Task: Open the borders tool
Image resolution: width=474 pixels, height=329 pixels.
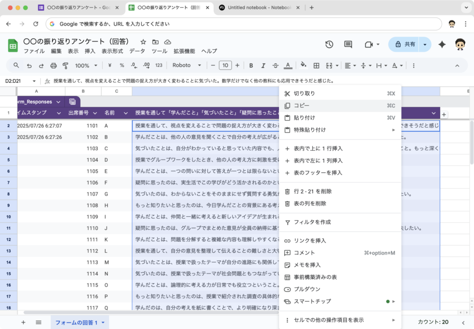Action: tap(316, 66)
